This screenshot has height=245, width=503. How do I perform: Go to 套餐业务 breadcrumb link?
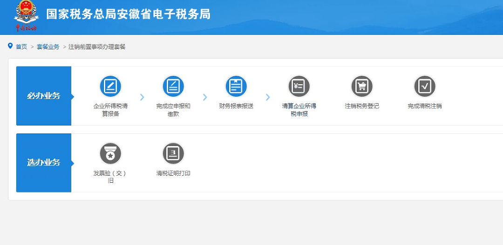(48, 47)
